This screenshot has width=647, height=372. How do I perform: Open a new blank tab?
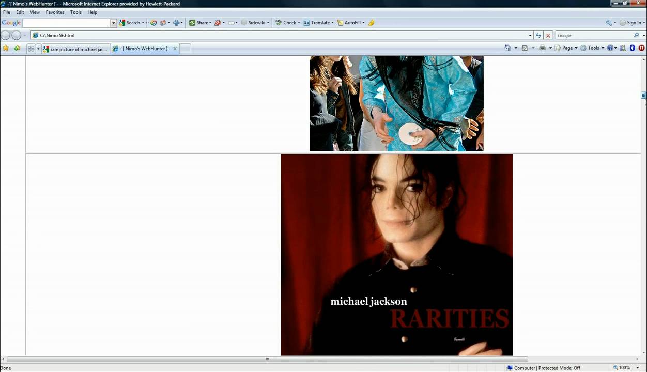tap(185, 49)
